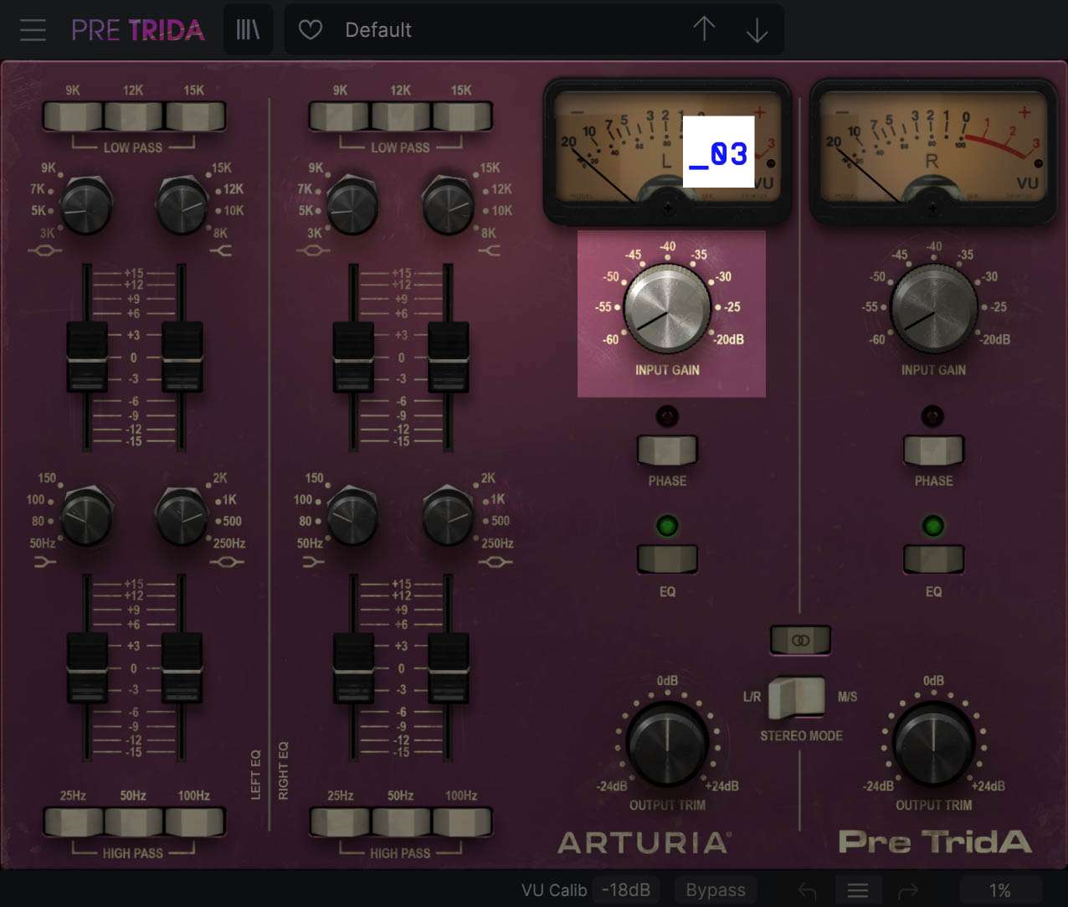This screenshot has width=1068, height=907.
Task: Click the highlighted gain value _03 input
Action: pyautogui.click(x=718, y=152)
